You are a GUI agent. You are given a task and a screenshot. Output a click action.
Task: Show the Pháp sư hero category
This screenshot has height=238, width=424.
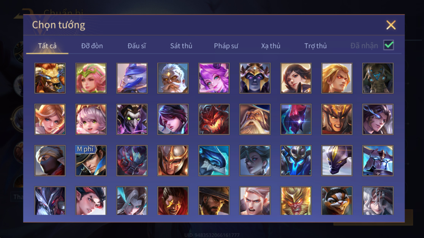226,46
